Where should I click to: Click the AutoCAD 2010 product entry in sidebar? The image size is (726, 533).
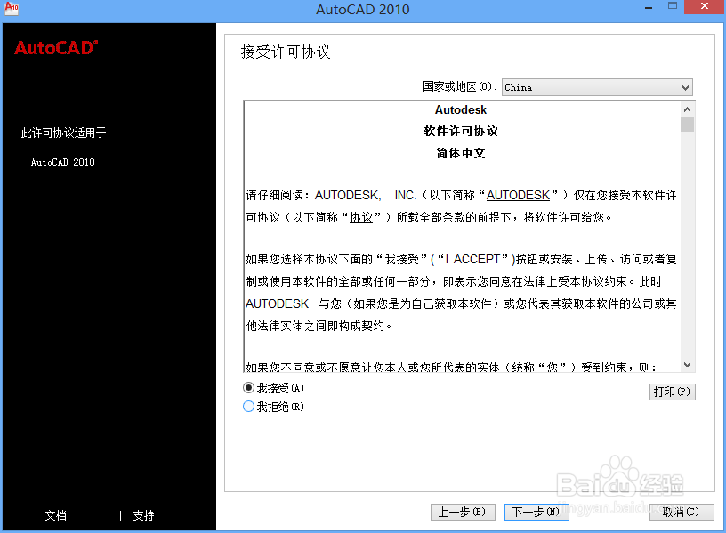pyautogui.click(x=63, y=162)
